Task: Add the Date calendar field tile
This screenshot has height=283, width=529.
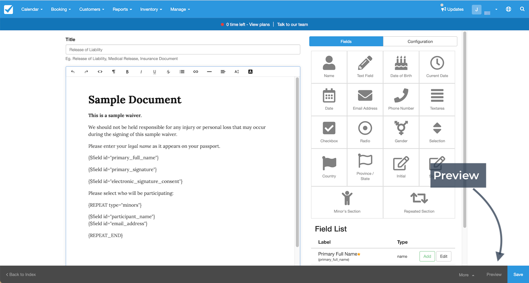Action: coord(329,100)
